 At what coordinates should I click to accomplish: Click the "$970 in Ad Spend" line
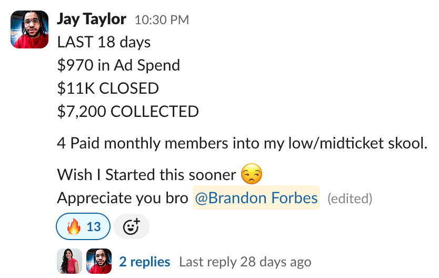pyautogui.click(x=118, y=65)
